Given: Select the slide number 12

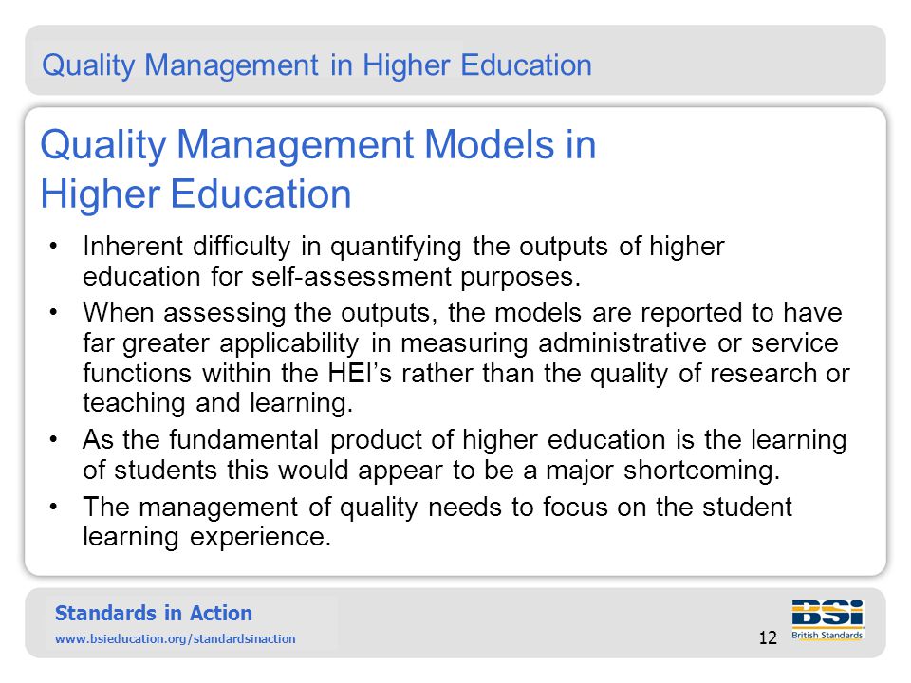Looking at the screenshot, I should [x=768, y=637].
